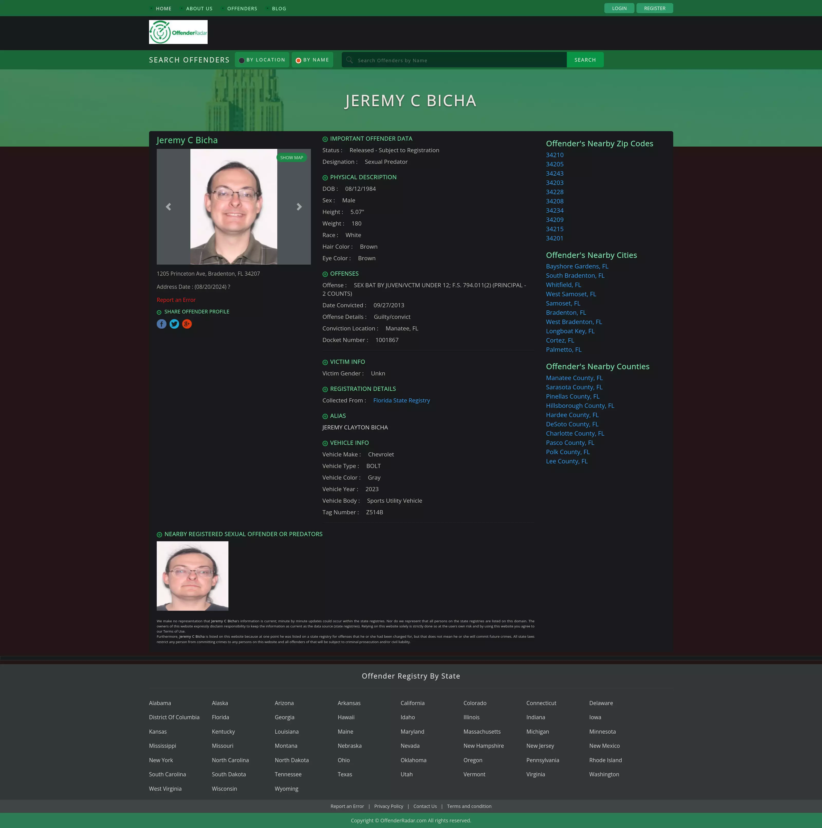Open Wyoming in registry by state

tap(287, 789)
